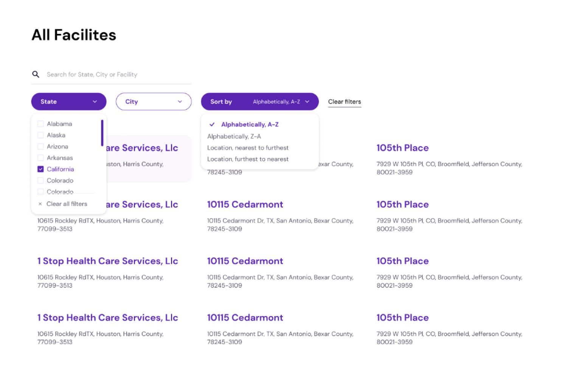
Task: Open 105th Place in last row
Action: 402,318
